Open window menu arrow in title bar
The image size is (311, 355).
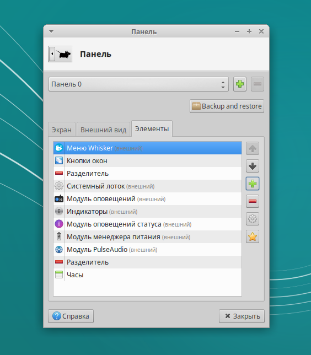click(51, 32)
